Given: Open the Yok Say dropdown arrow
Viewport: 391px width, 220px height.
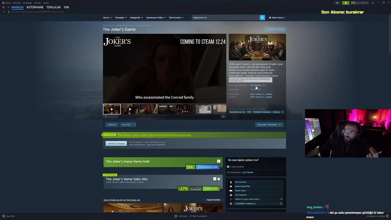Looking at the screenshot, I should (x=134, y=125).
